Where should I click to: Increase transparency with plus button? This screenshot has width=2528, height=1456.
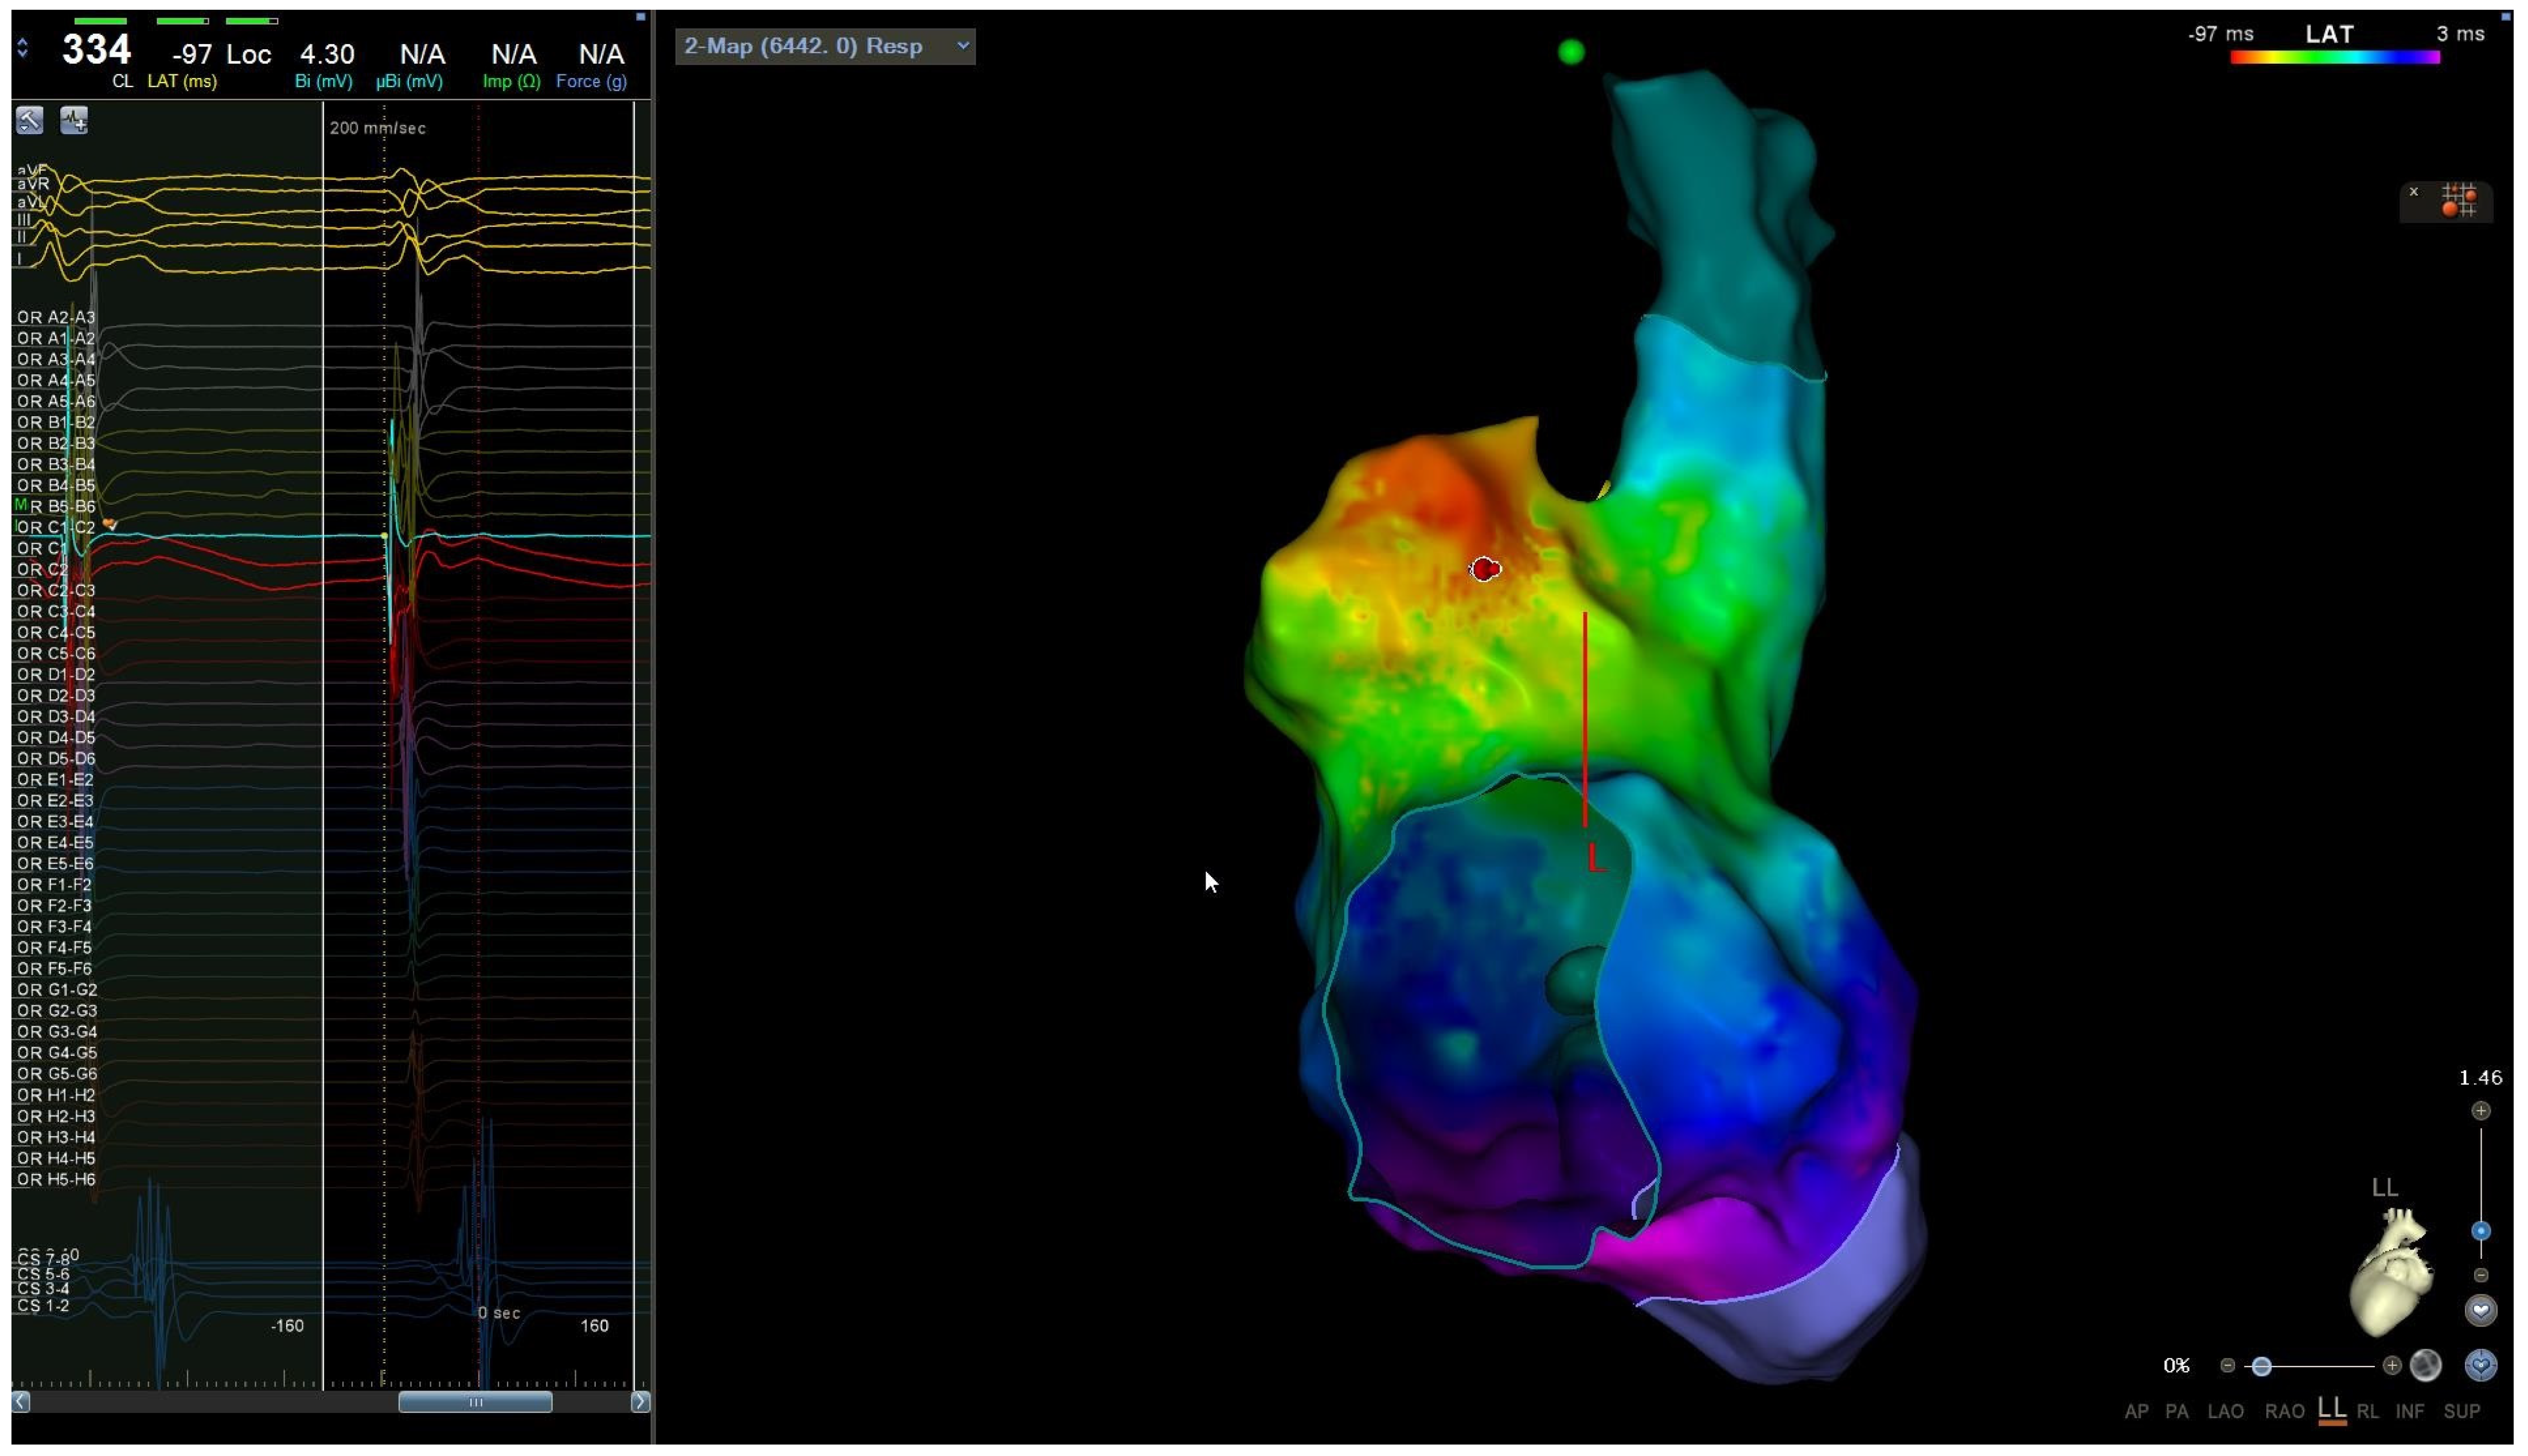pyautogui.click(x=2391, y=1366)
